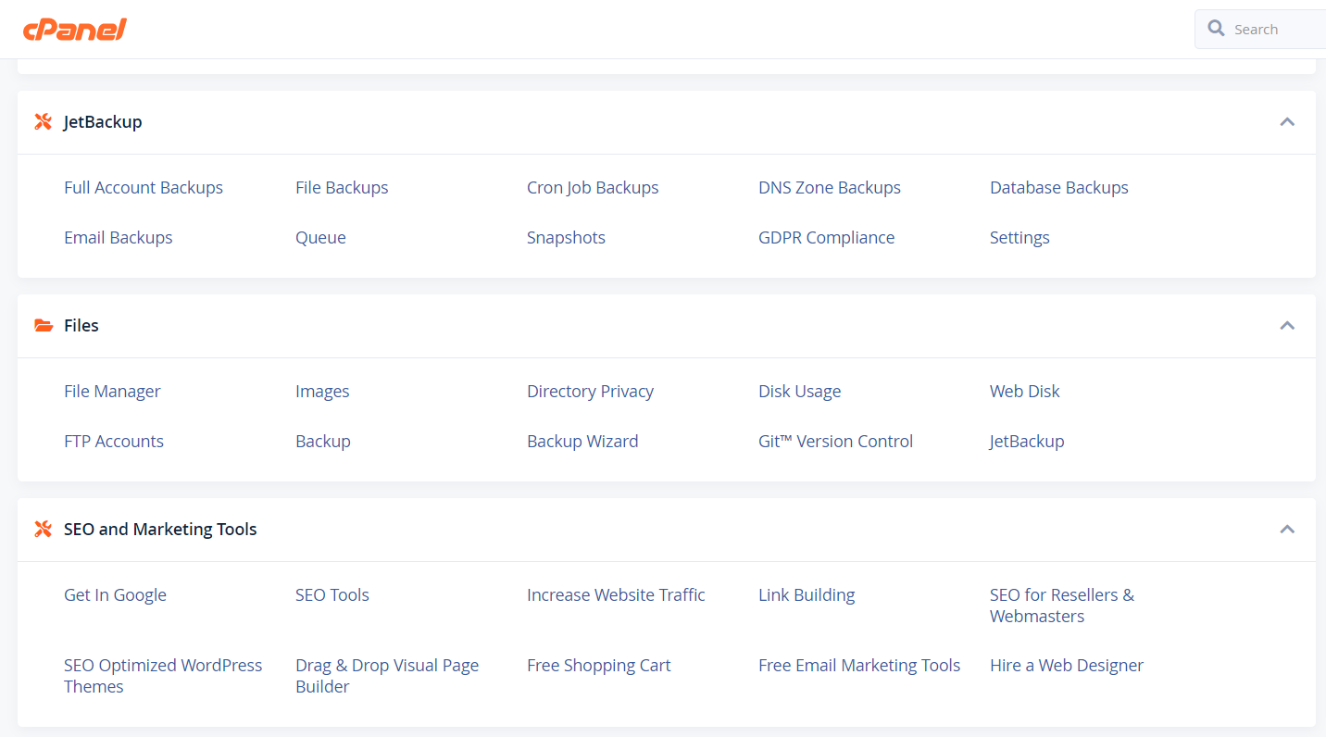Open Free Shopping Cart

(598, 665)
